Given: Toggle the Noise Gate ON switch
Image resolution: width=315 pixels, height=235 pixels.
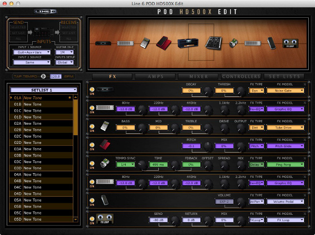Looking at the screenshot, I should pos(92,90).
